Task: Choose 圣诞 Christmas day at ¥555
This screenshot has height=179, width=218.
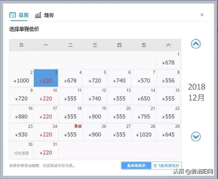Action: (x=70, y=132)
